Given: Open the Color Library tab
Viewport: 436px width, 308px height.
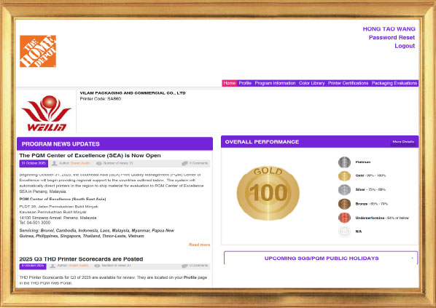Looking at the screenshot, I should click(x=312, y=83).
